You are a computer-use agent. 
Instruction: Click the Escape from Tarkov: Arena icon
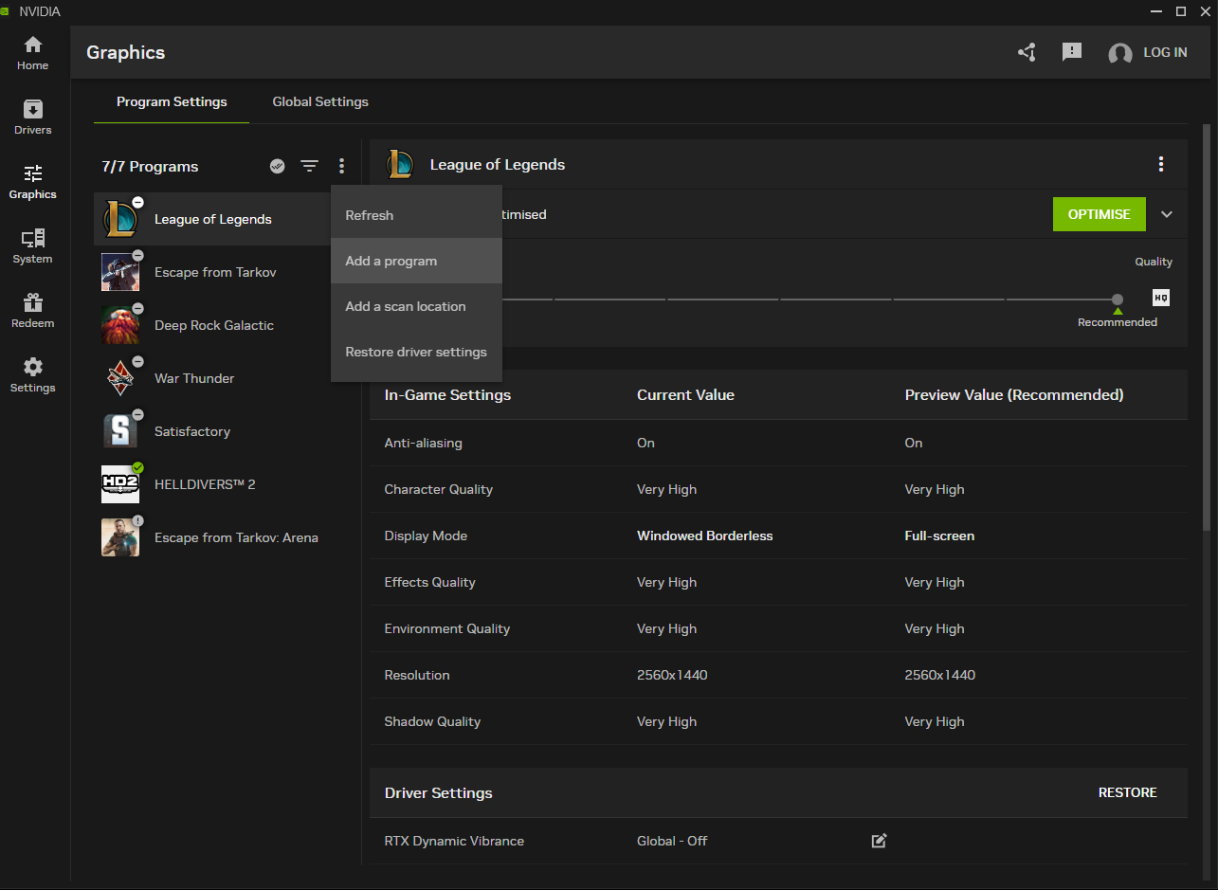[x=120, y=537]
